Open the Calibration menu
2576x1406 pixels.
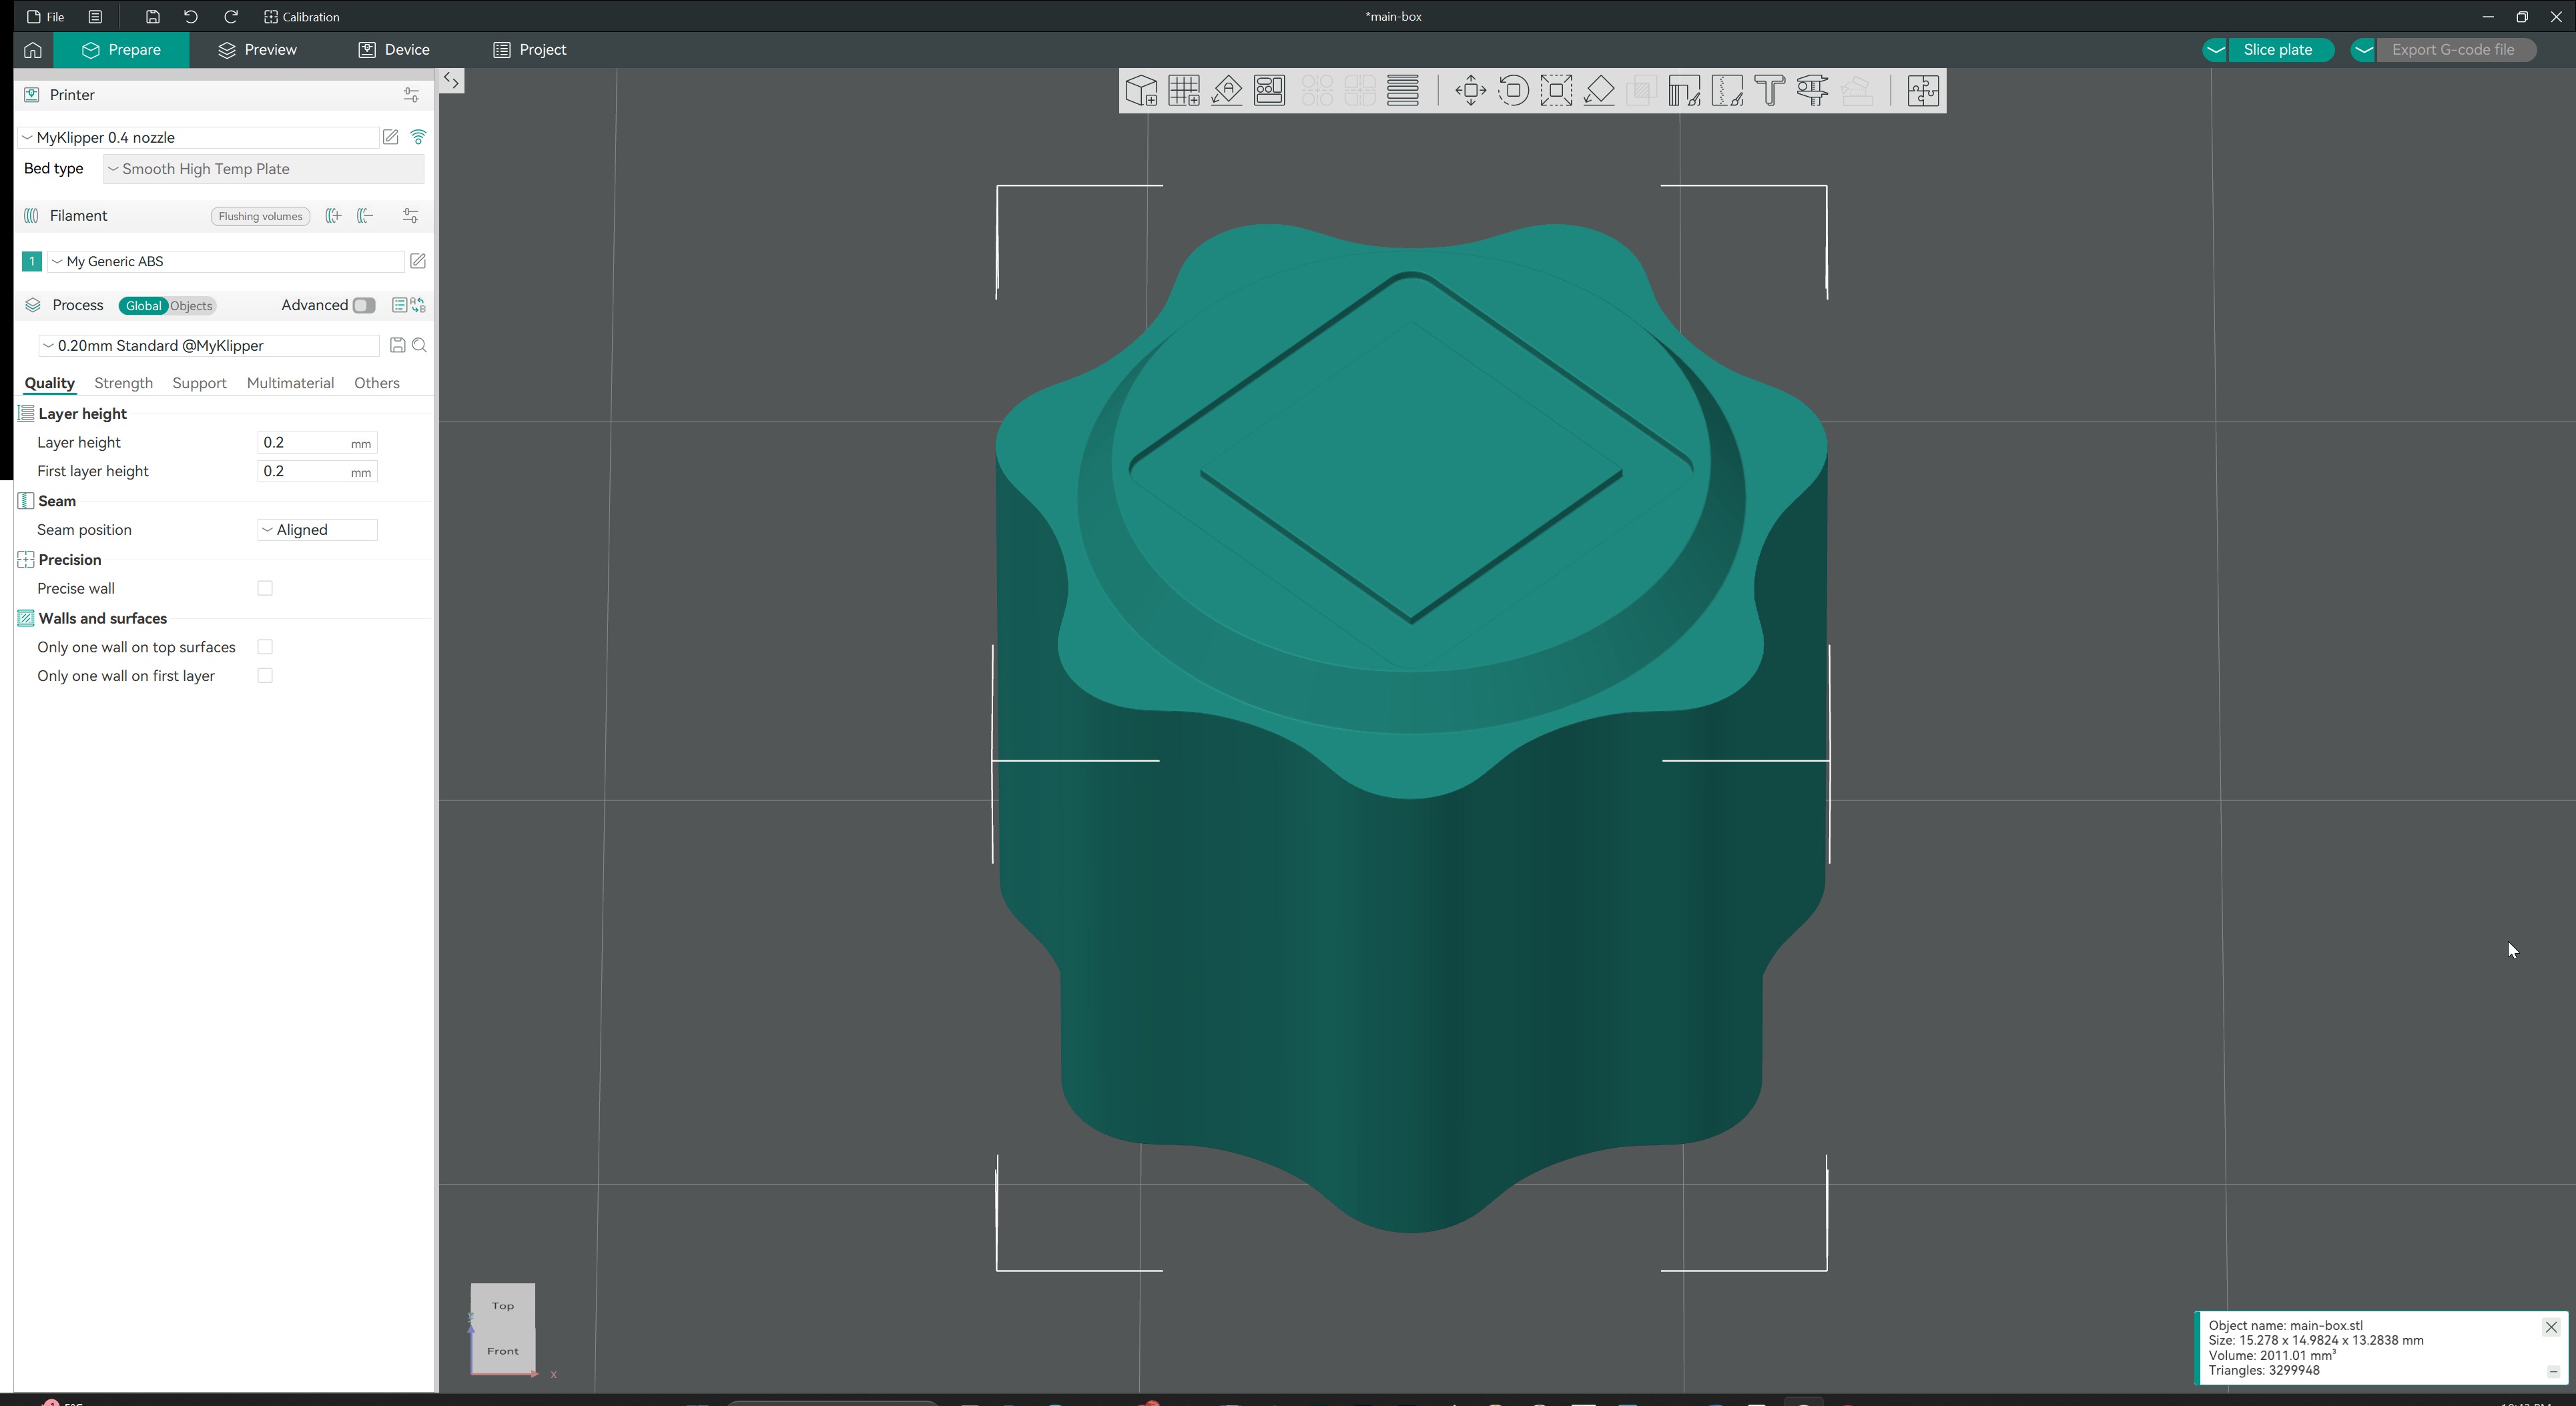[302, 17]
